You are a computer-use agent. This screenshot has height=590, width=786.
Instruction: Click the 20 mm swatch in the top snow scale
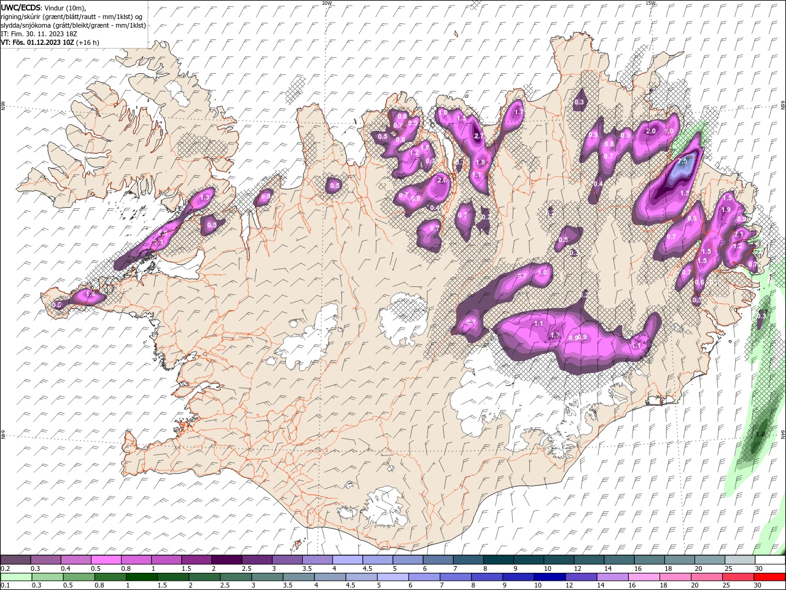pos(710,560)
